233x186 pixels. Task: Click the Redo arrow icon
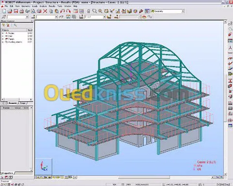(x=68, y=11)
